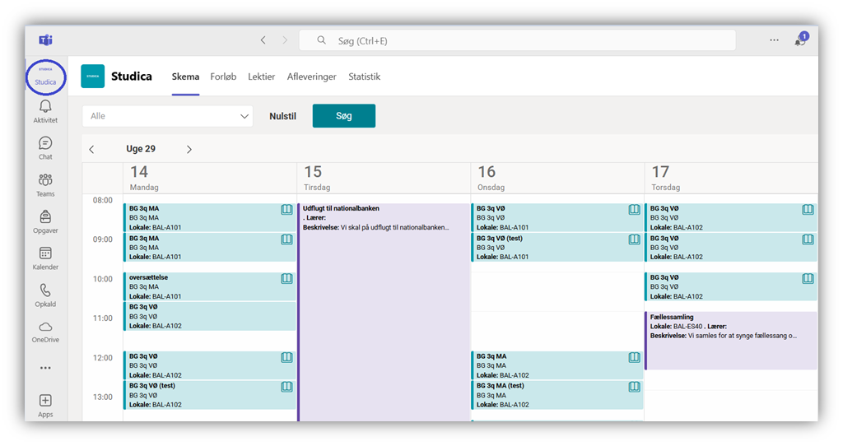Select the 14 Mandag day header
843x446 pixels.
click(210, 178)
